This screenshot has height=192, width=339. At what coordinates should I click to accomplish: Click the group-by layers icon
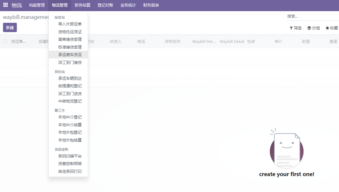[x=309, y=28]
